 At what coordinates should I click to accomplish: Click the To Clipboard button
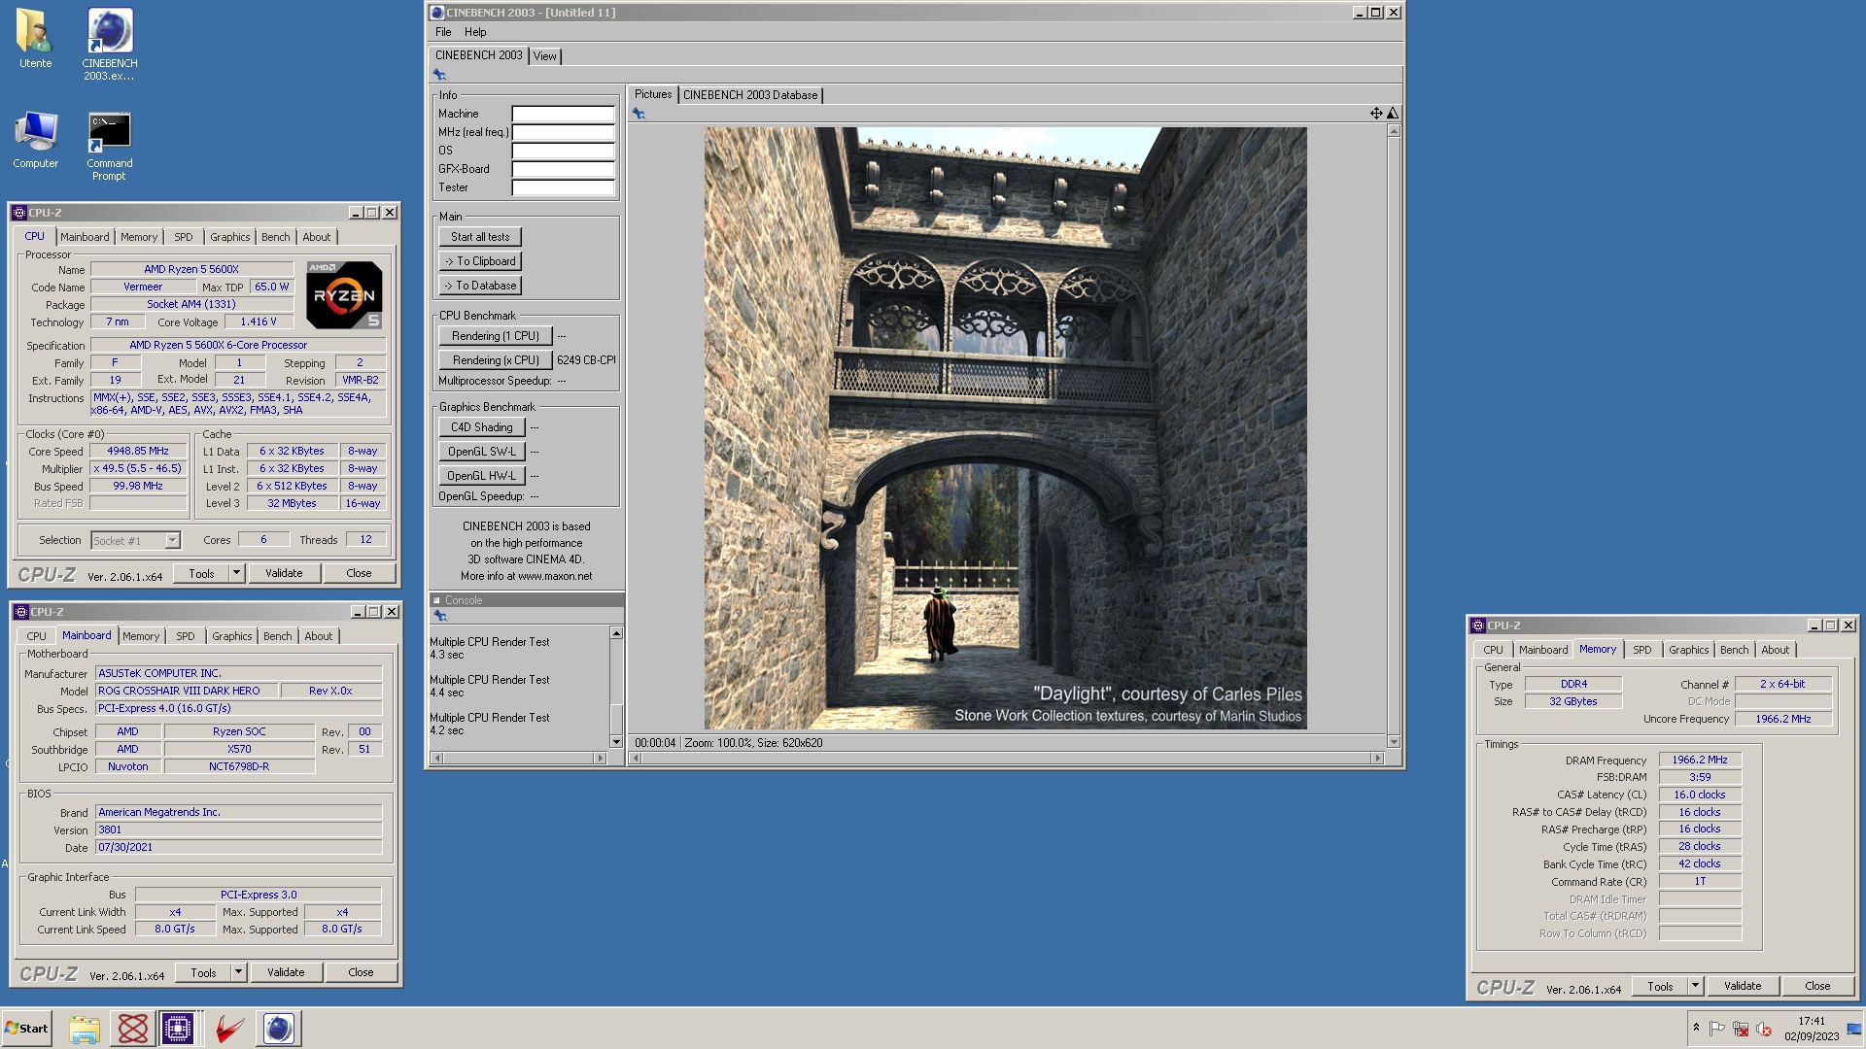(480, 261)
